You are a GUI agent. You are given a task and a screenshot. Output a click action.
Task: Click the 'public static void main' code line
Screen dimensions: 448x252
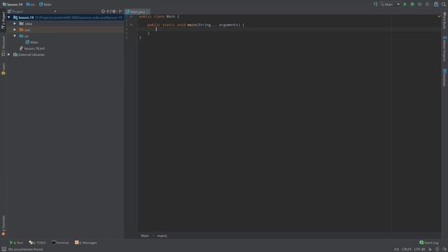(x=196, y=25)
